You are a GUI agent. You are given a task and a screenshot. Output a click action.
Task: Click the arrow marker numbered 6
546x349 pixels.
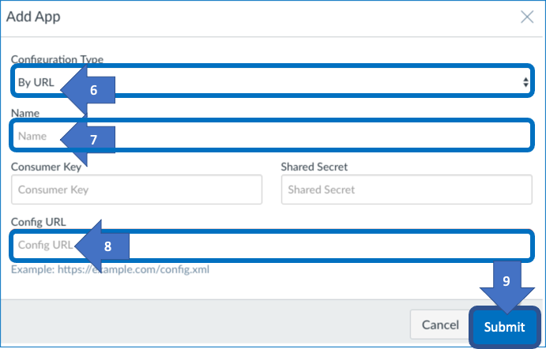(88, 90)
